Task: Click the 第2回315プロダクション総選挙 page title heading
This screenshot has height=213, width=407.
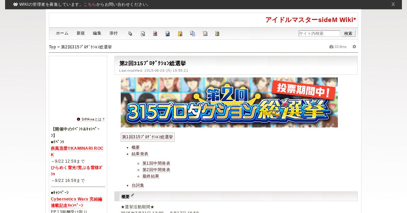Action: (x=153, y=64)
